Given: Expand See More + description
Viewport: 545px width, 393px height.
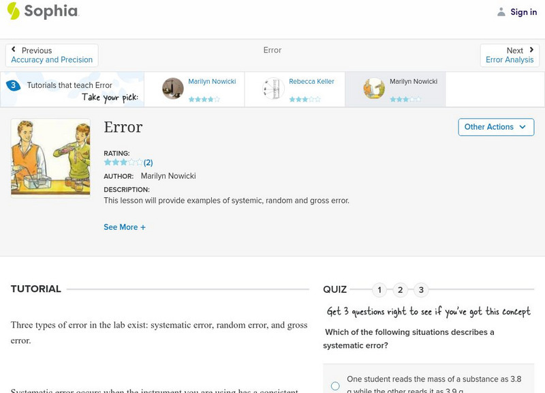Looking at the screenshot, I should click(125, 227).
